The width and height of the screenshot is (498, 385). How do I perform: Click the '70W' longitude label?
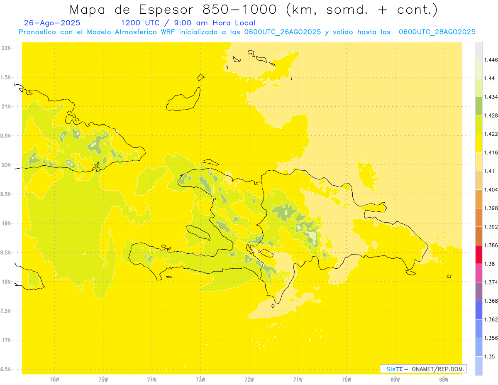tap(347, 379)
